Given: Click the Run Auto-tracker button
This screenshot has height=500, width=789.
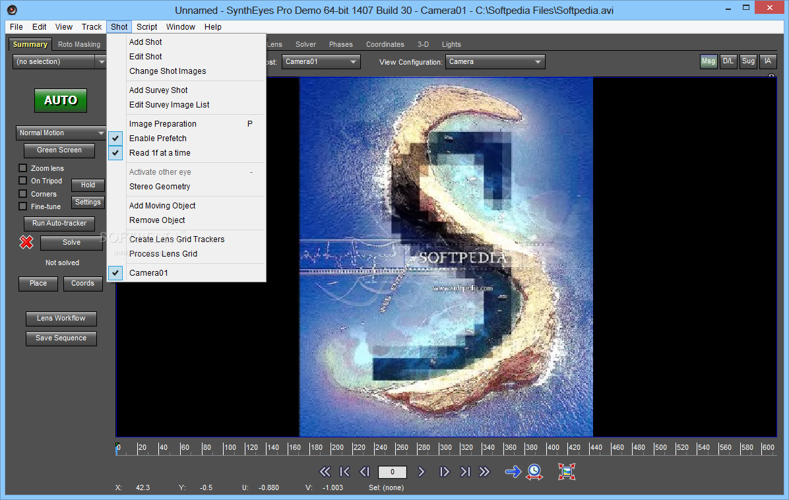Looking at the screenshot, I should (59, 223).
